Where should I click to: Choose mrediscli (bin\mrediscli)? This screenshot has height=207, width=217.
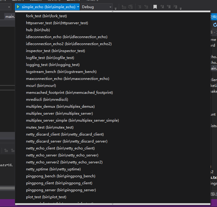[x=113, y=100]
